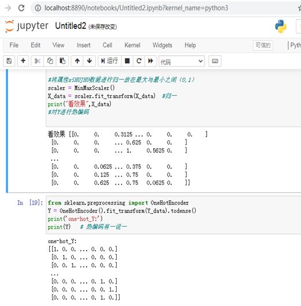The image size is (301, 306).
Task: Open the Widgets menu
Action: (162, 46)
